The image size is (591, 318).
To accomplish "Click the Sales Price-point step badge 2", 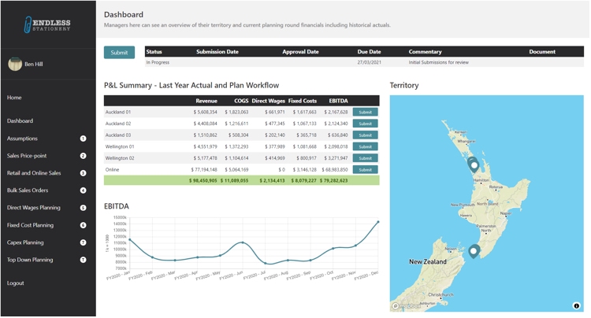I will pos(83,156).
